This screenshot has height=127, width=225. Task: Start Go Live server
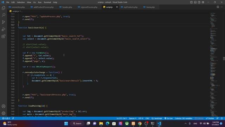(169, 119)
